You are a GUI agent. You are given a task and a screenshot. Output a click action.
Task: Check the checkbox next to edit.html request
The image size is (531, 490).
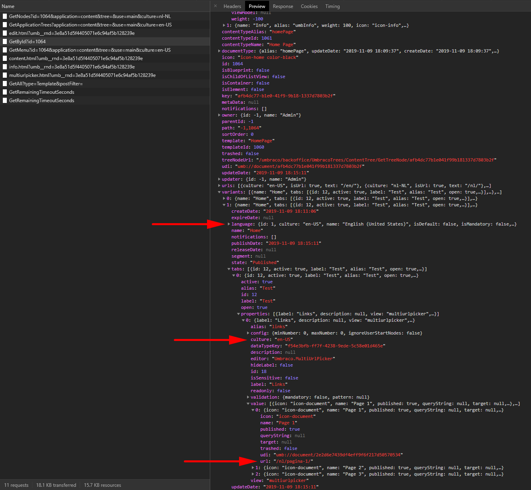4,33
